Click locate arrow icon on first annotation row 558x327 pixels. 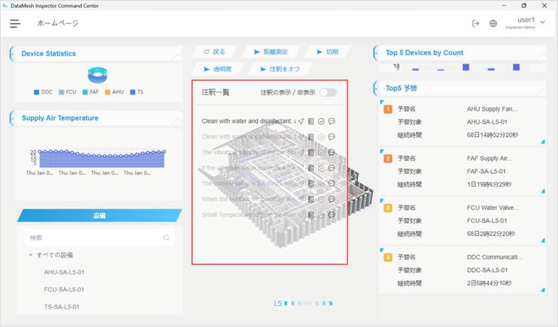click(301, 122)
